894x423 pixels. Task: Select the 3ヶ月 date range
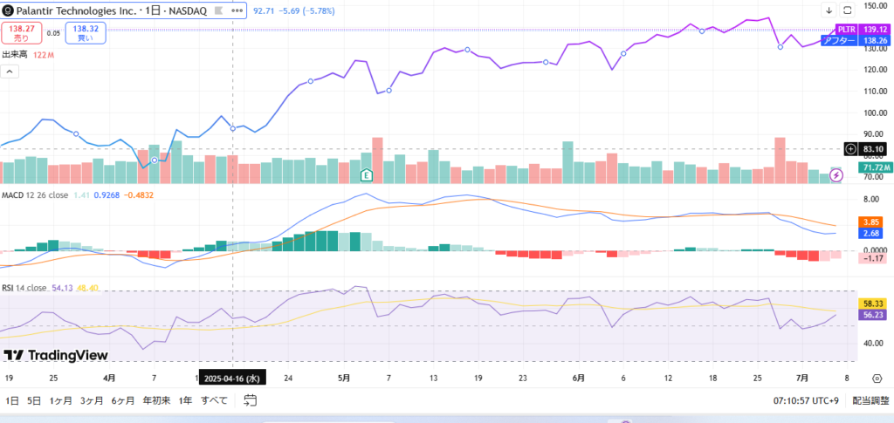tap(92, 401)
